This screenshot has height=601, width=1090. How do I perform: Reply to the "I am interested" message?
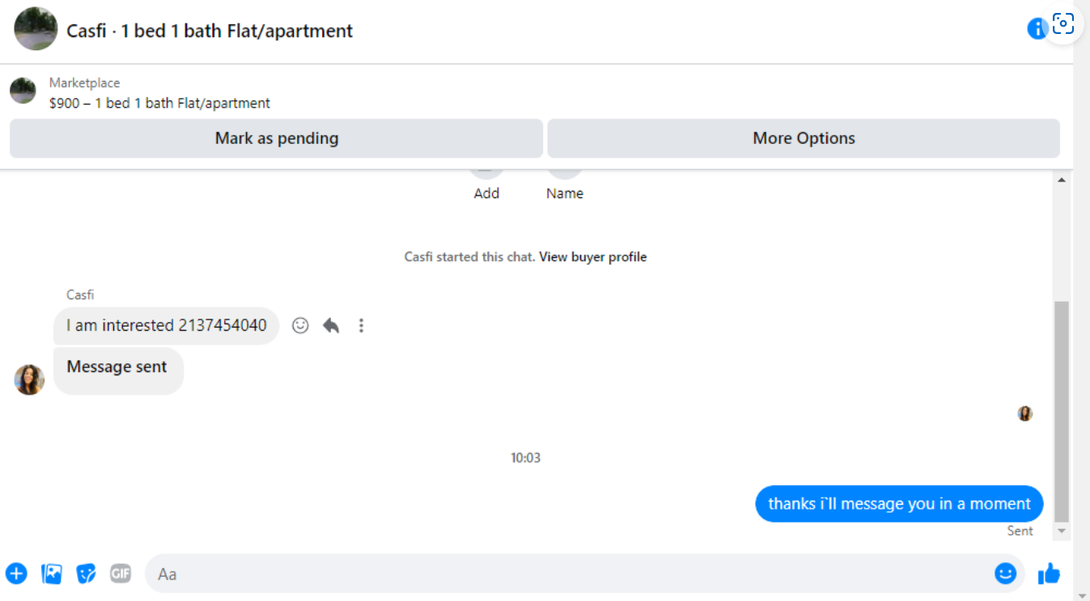[x=331, y=325]
